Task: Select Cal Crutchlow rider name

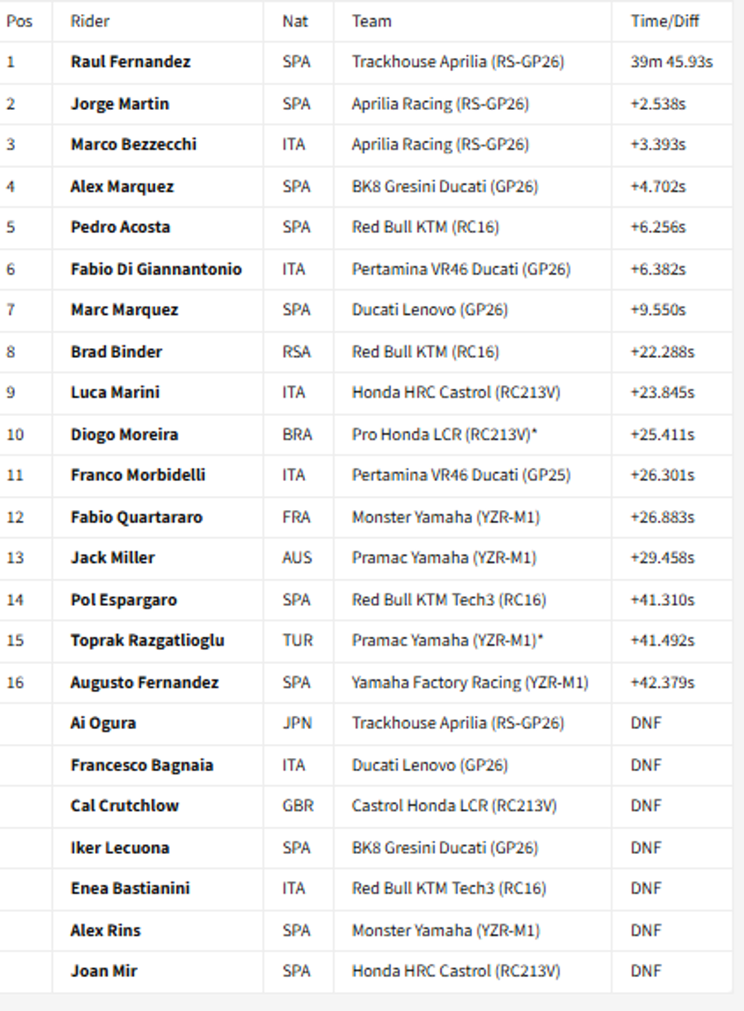Action: click(125, 806)
